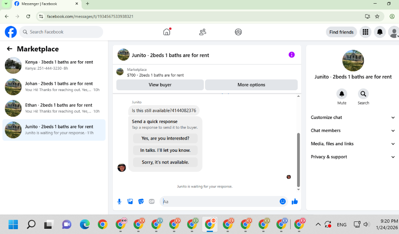Image resolution: width=399 pixels, height=234 pixels.
Task: Open the GIF picker
Action: tap(152, 202)
